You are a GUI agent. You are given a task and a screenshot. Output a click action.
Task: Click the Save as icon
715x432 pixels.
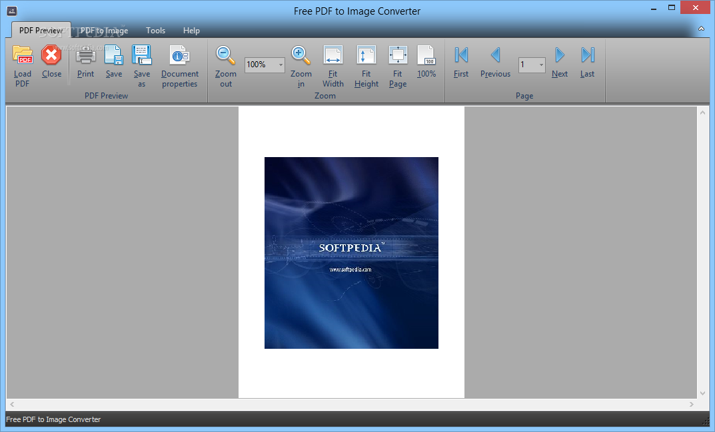[x=142, y=55]
